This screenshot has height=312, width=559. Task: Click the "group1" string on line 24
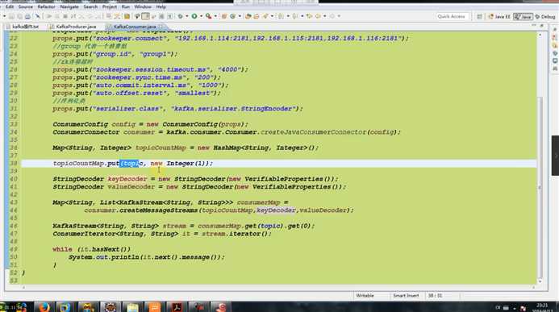[156, 54]
